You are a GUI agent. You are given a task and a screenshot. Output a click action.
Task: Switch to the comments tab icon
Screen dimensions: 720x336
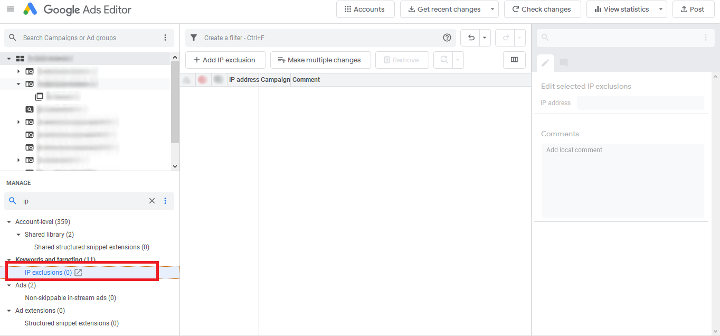[564, 63]
